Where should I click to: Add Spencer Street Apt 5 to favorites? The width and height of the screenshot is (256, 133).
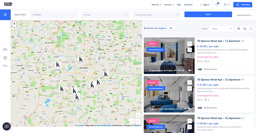tap(189, 121)
